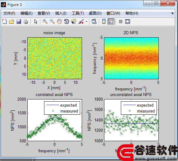This screenshot has width=178, height=161.
Task: Open brush color dropdown arrow
Action: pos(86,21)
